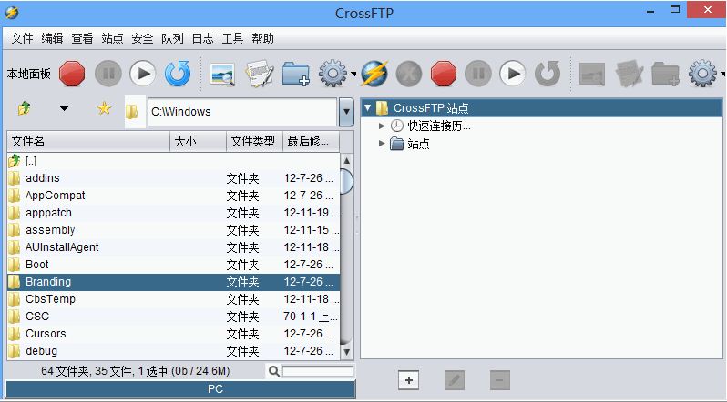Open the path combo box dropdown arrow
Screen dimensions: 727x402
coord(346,112)
